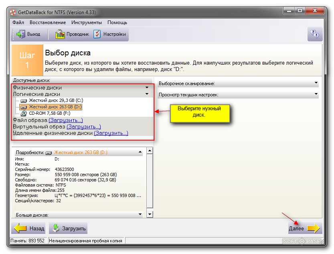Collapse Физические диски section arrow
Image resolution: width=334 pixels, height=254 pixels.
pyautogui.click(x=147, y=87)
